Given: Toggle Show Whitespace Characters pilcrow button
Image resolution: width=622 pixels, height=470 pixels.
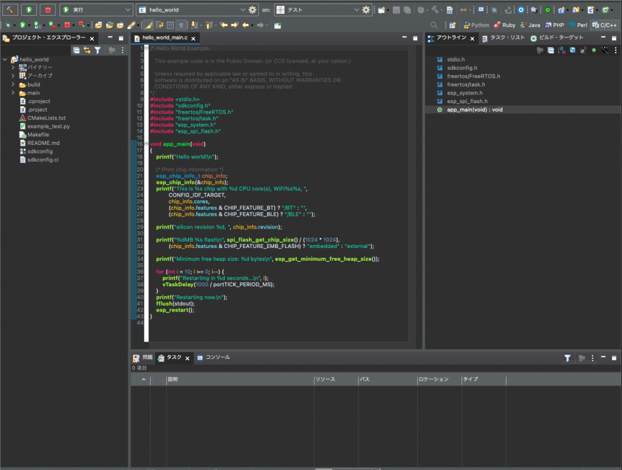Looking at the screenshot, I should point(182,25).
